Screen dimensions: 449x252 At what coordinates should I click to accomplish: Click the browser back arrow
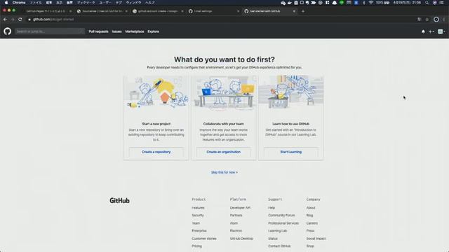[5, 20]
